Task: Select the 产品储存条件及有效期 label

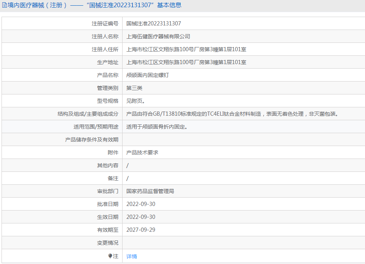Action: click(x=92, y=140)
